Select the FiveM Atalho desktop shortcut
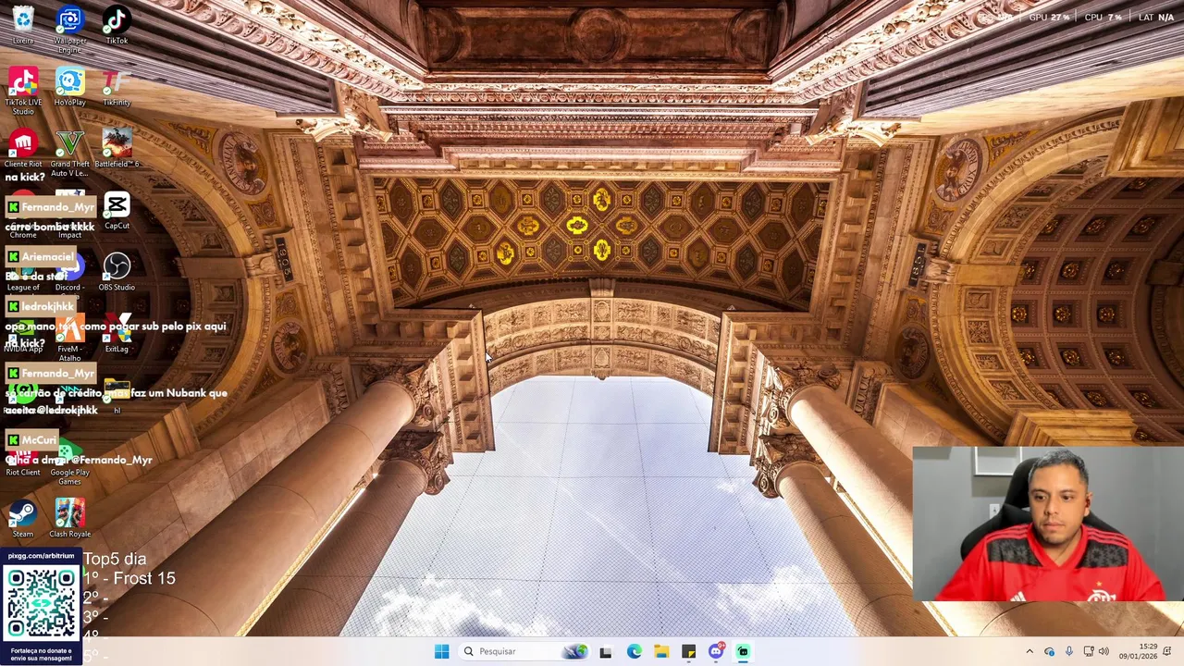The width and height of the screenshot is (1184, 666). (69, 338)
